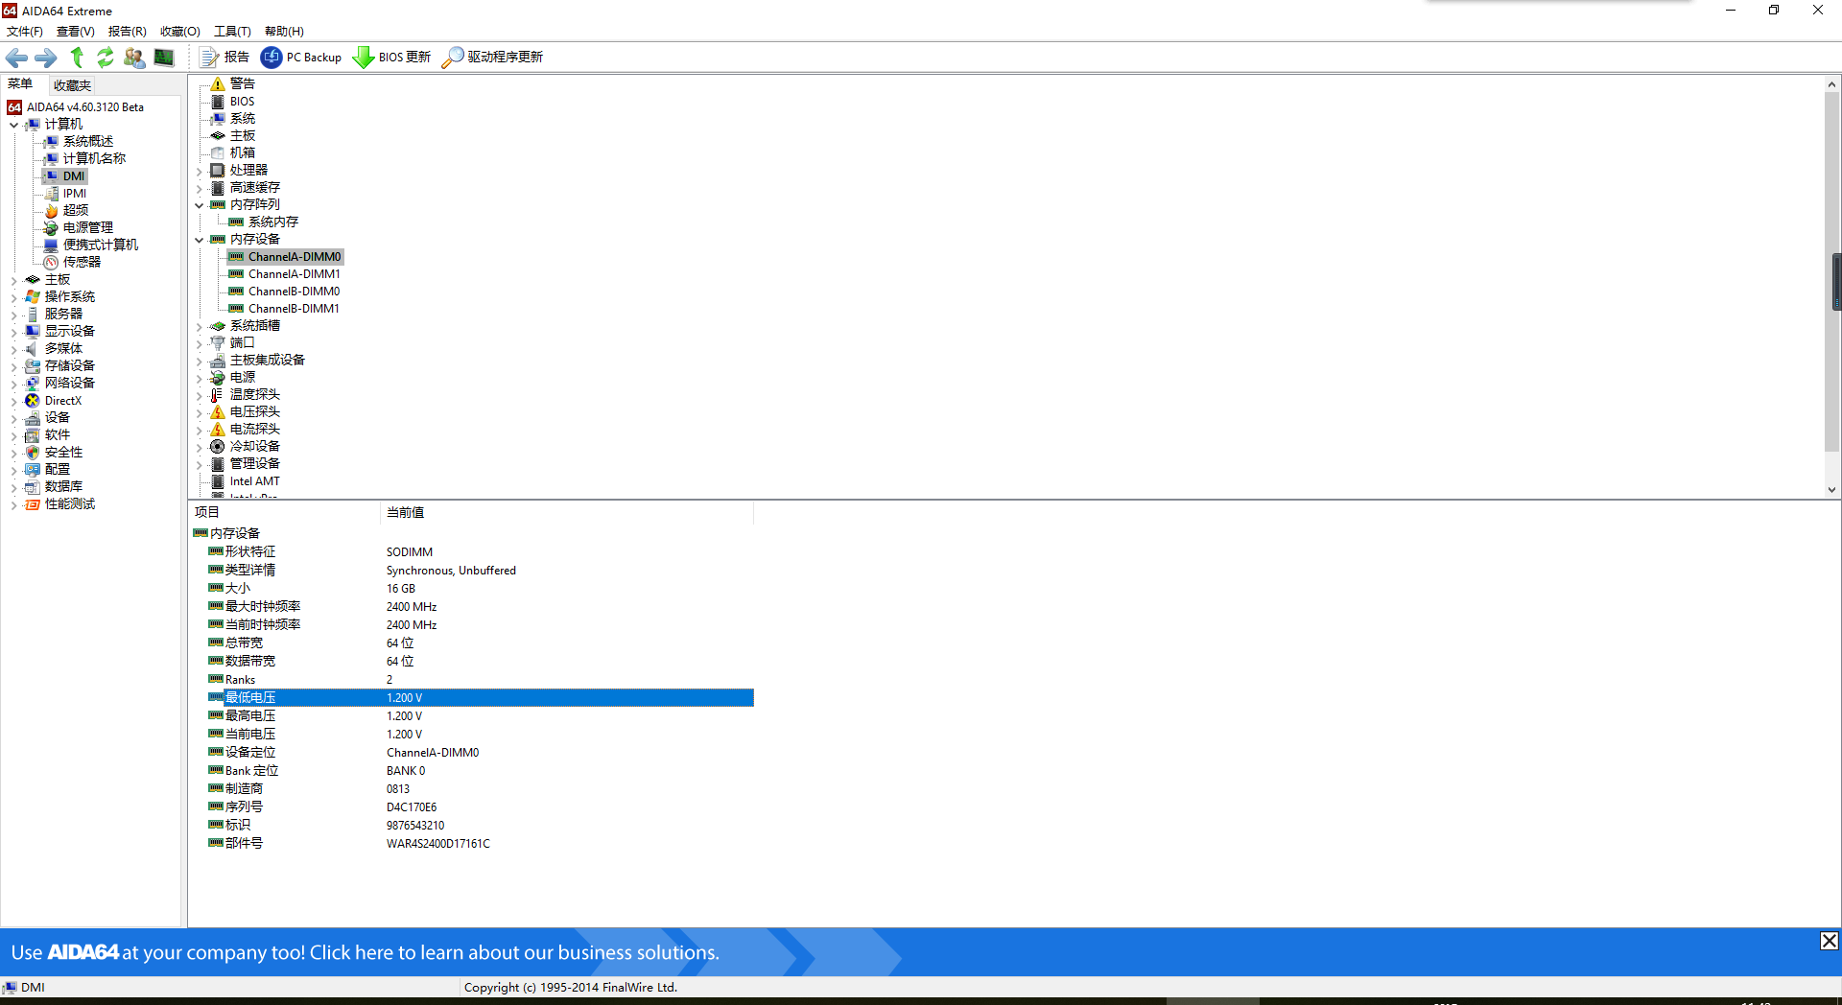Open the 查看(V) menu
Screen dimensions: 1842x1005
(75, 32)
